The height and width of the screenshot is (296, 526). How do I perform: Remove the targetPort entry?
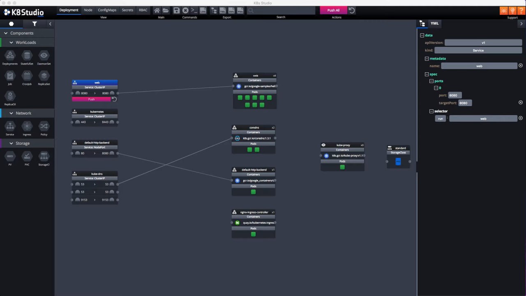point(521,102)
